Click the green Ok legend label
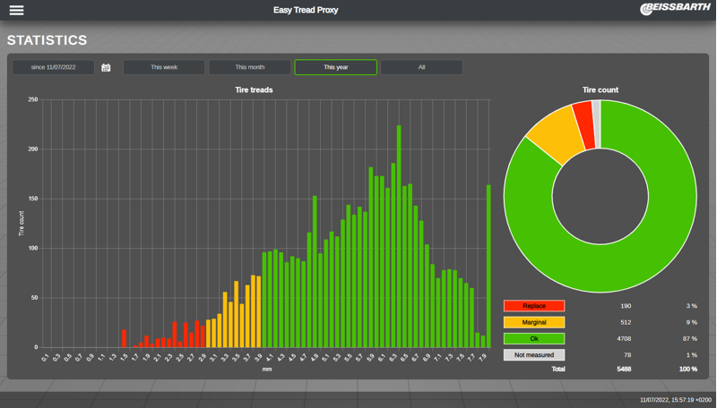717x408 pixels. point(534,339)
